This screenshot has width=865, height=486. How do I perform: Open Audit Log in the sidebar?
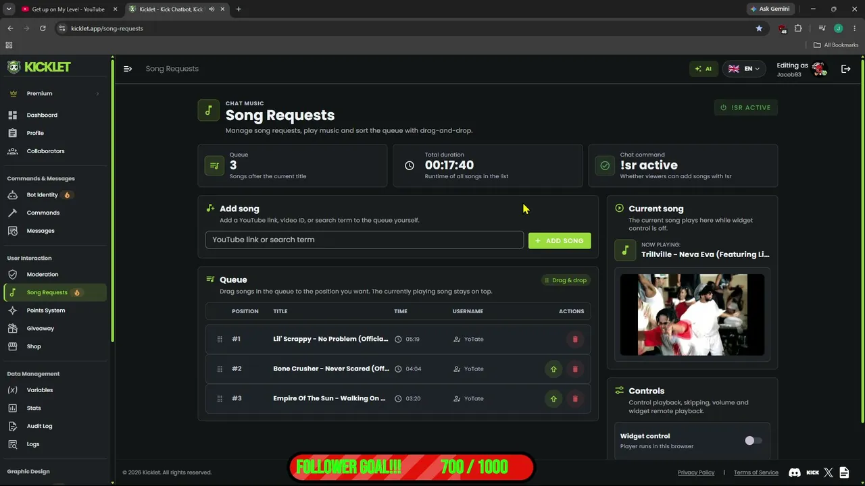pyautogui.click(x=53, y=427)
